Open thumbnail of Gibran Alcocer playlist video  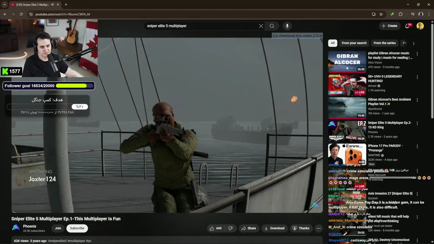click(347, 62)
